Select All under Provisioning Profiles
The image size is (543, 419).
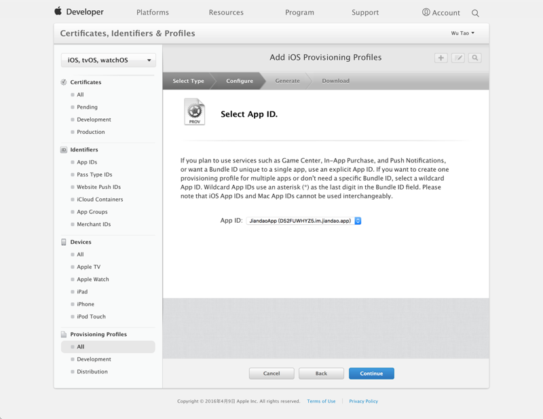(108, 347)
